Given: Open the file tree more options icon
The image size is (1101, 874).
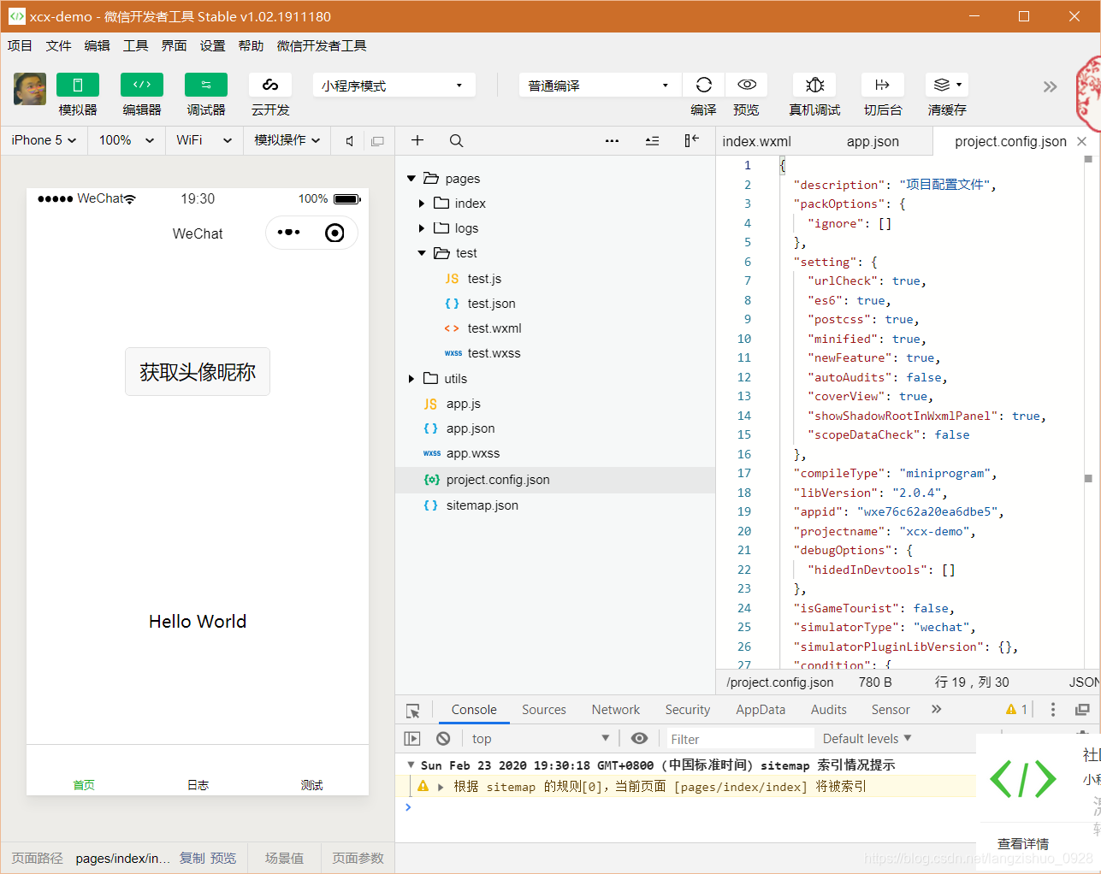Looking at the screenshot, I should pos(612,140).
